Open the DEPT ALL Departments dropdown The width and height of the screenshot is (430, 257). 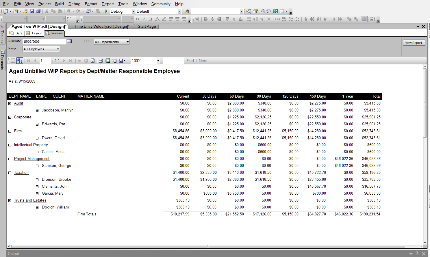point(112,42)
